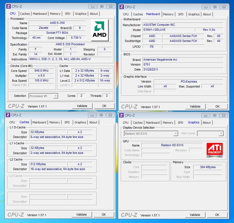Click the Instructions field listing MMX and SSE
234x223 pixels.
click(70, 59)
